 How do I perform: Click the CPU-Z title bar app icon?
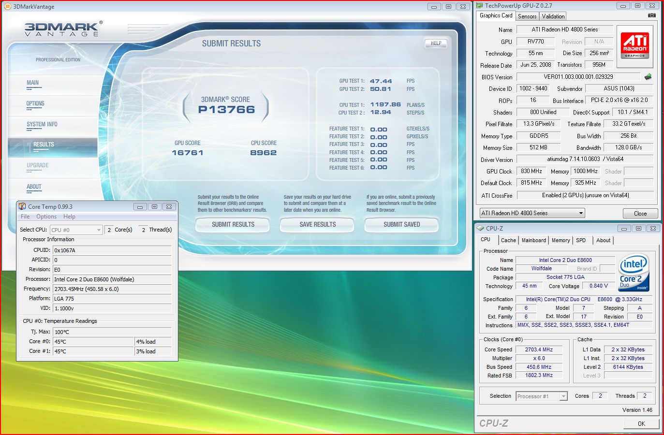[480, 228]
